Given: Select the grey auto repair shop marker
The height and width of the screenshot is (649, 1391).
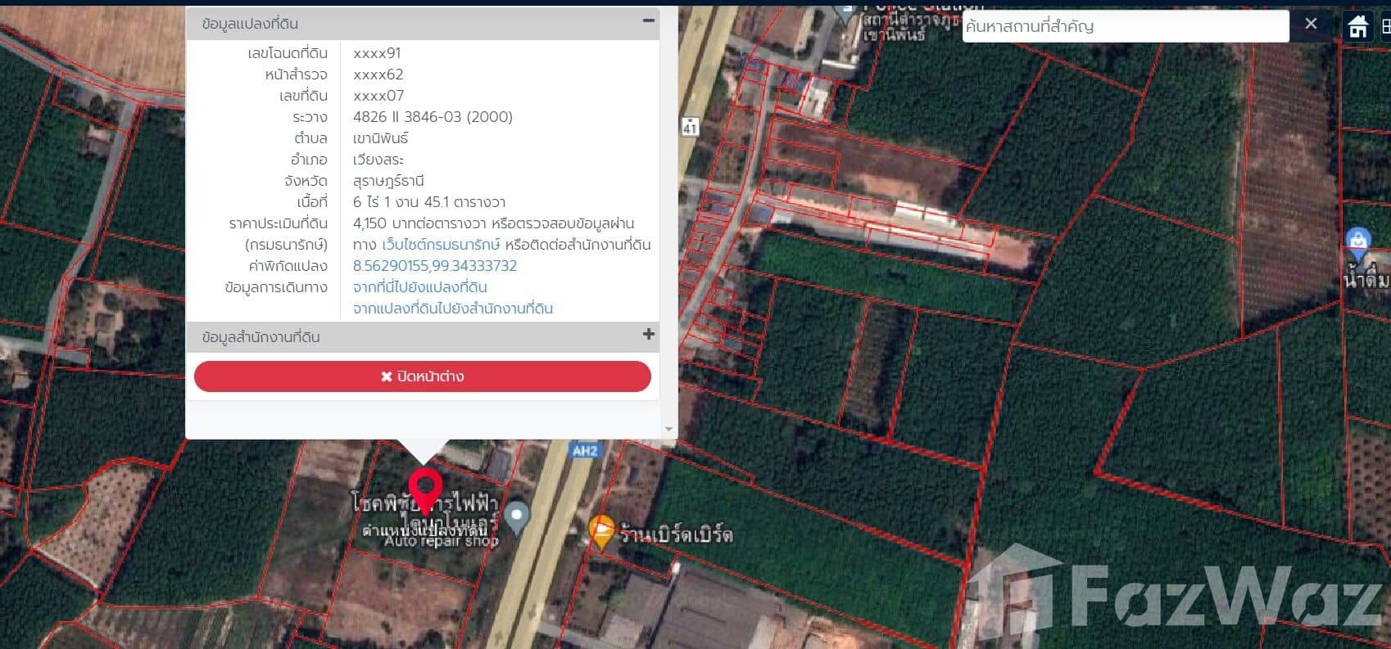Looking at the screenshot, I should (516, 516).
